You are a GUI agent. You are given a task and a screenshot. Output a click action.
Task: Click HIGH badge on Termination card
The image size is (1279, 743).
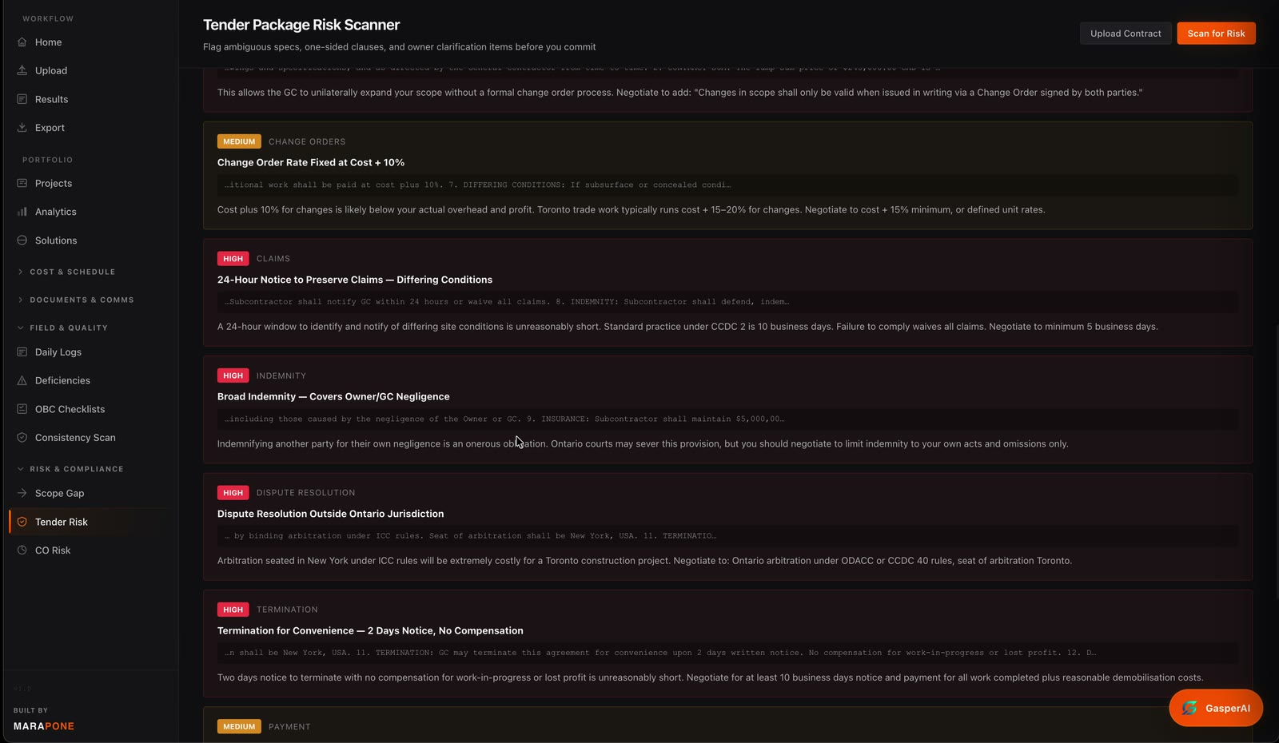point(233,610)
